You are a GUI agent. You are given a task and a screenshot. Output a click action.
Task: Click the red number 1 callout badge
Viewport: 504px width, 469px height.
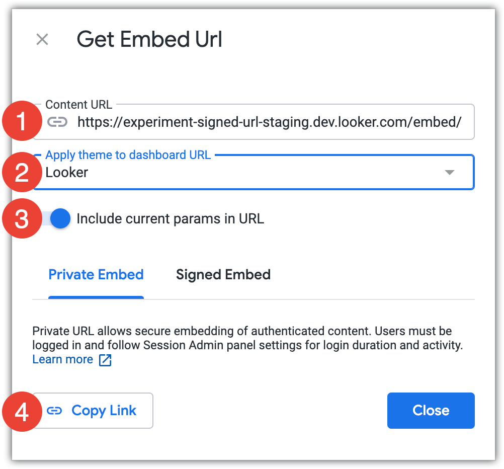22,121
